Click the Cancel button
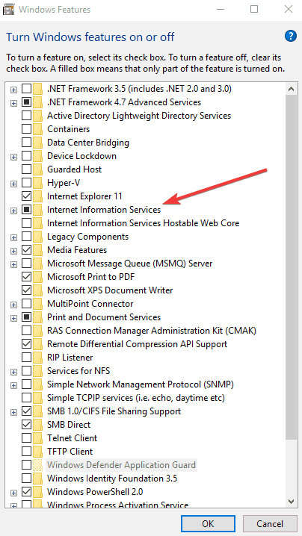 click(x=270, y=524)
